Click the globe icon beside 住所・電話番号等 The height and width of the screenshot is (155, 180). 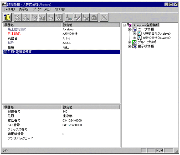click(x=5, y=52)
